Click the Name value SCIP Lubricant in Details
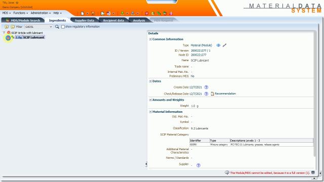This screenshot has width=324, height=182. [x=199, y=61]
